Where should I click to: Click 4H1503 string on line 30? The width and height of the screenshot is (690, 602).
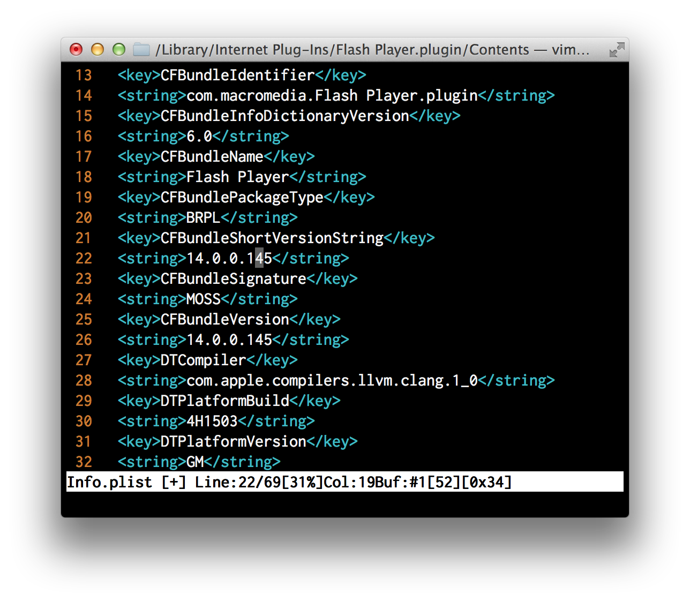coord(212,421)
